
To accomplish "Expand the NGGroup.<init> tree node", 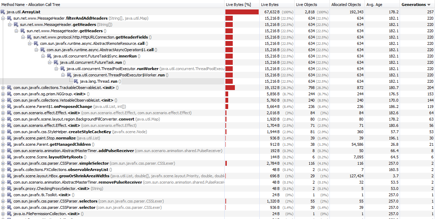I will [x=3, y=94].
